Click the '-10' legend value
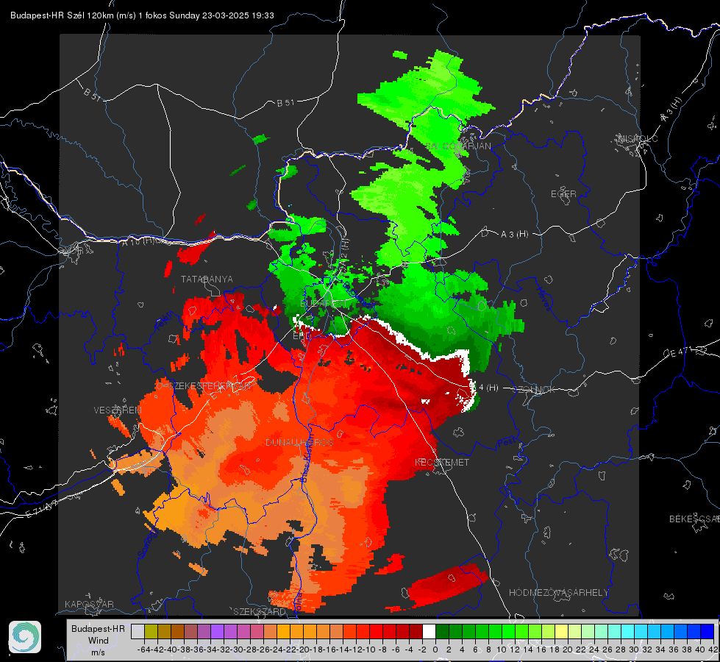Screen dimensions: 720x662 tap(368, 649)
